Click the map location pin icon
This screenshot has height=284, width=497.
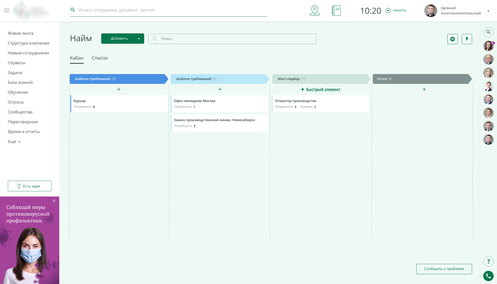click(x=315, y=10)
